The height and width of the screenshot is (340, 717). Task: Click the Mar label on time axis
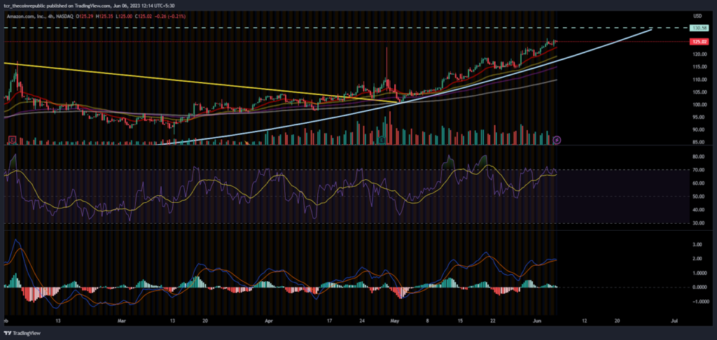click(122, 321)
